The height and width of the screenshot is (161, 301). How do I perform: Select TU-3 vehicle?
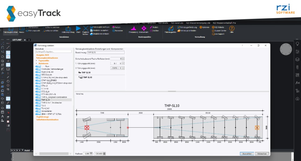coord(44,105)
